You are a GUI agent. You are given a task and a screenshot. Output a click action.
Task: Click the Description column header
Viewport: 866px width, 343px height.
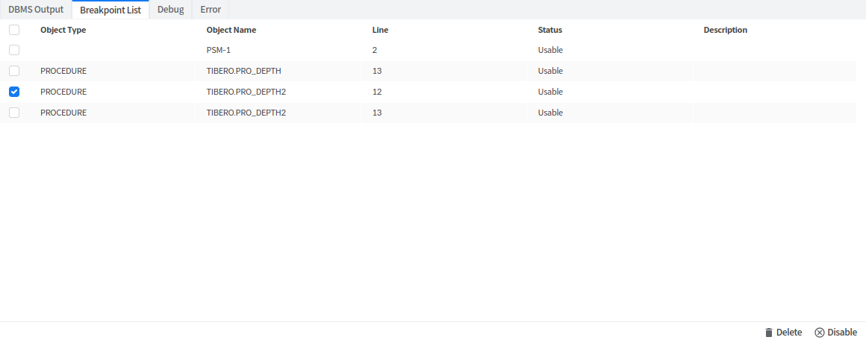click(x=726, y=30)
